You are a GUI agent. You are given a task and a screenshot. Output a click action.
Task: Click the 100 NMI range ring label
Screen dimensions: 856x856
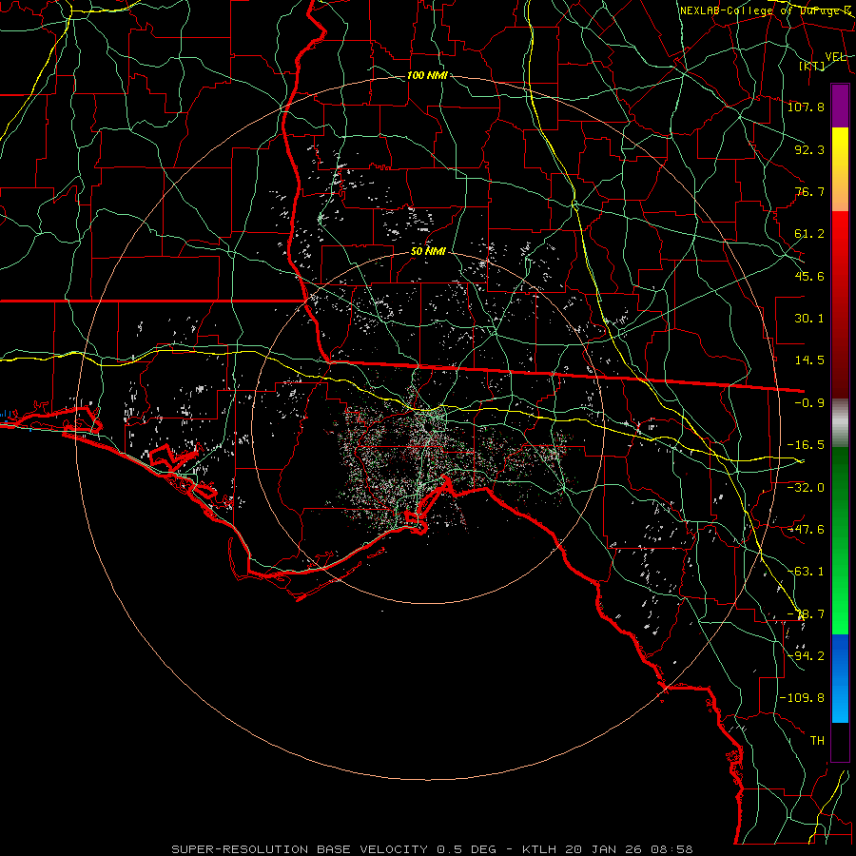click(427, 75)
